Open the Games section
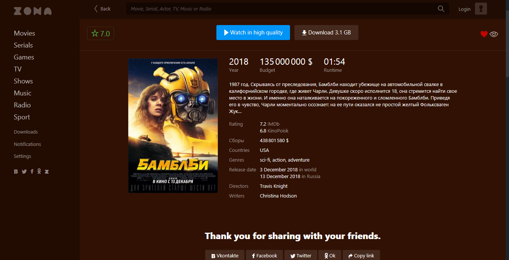This screenshot has height=260, width=509. (24, 57)
